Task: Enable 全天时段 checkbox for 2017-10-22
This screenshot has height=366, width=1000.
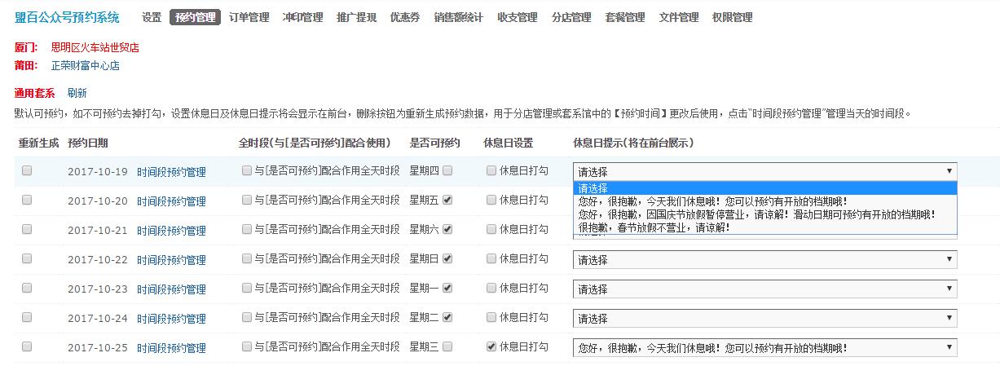Action: tap(247, 258)
